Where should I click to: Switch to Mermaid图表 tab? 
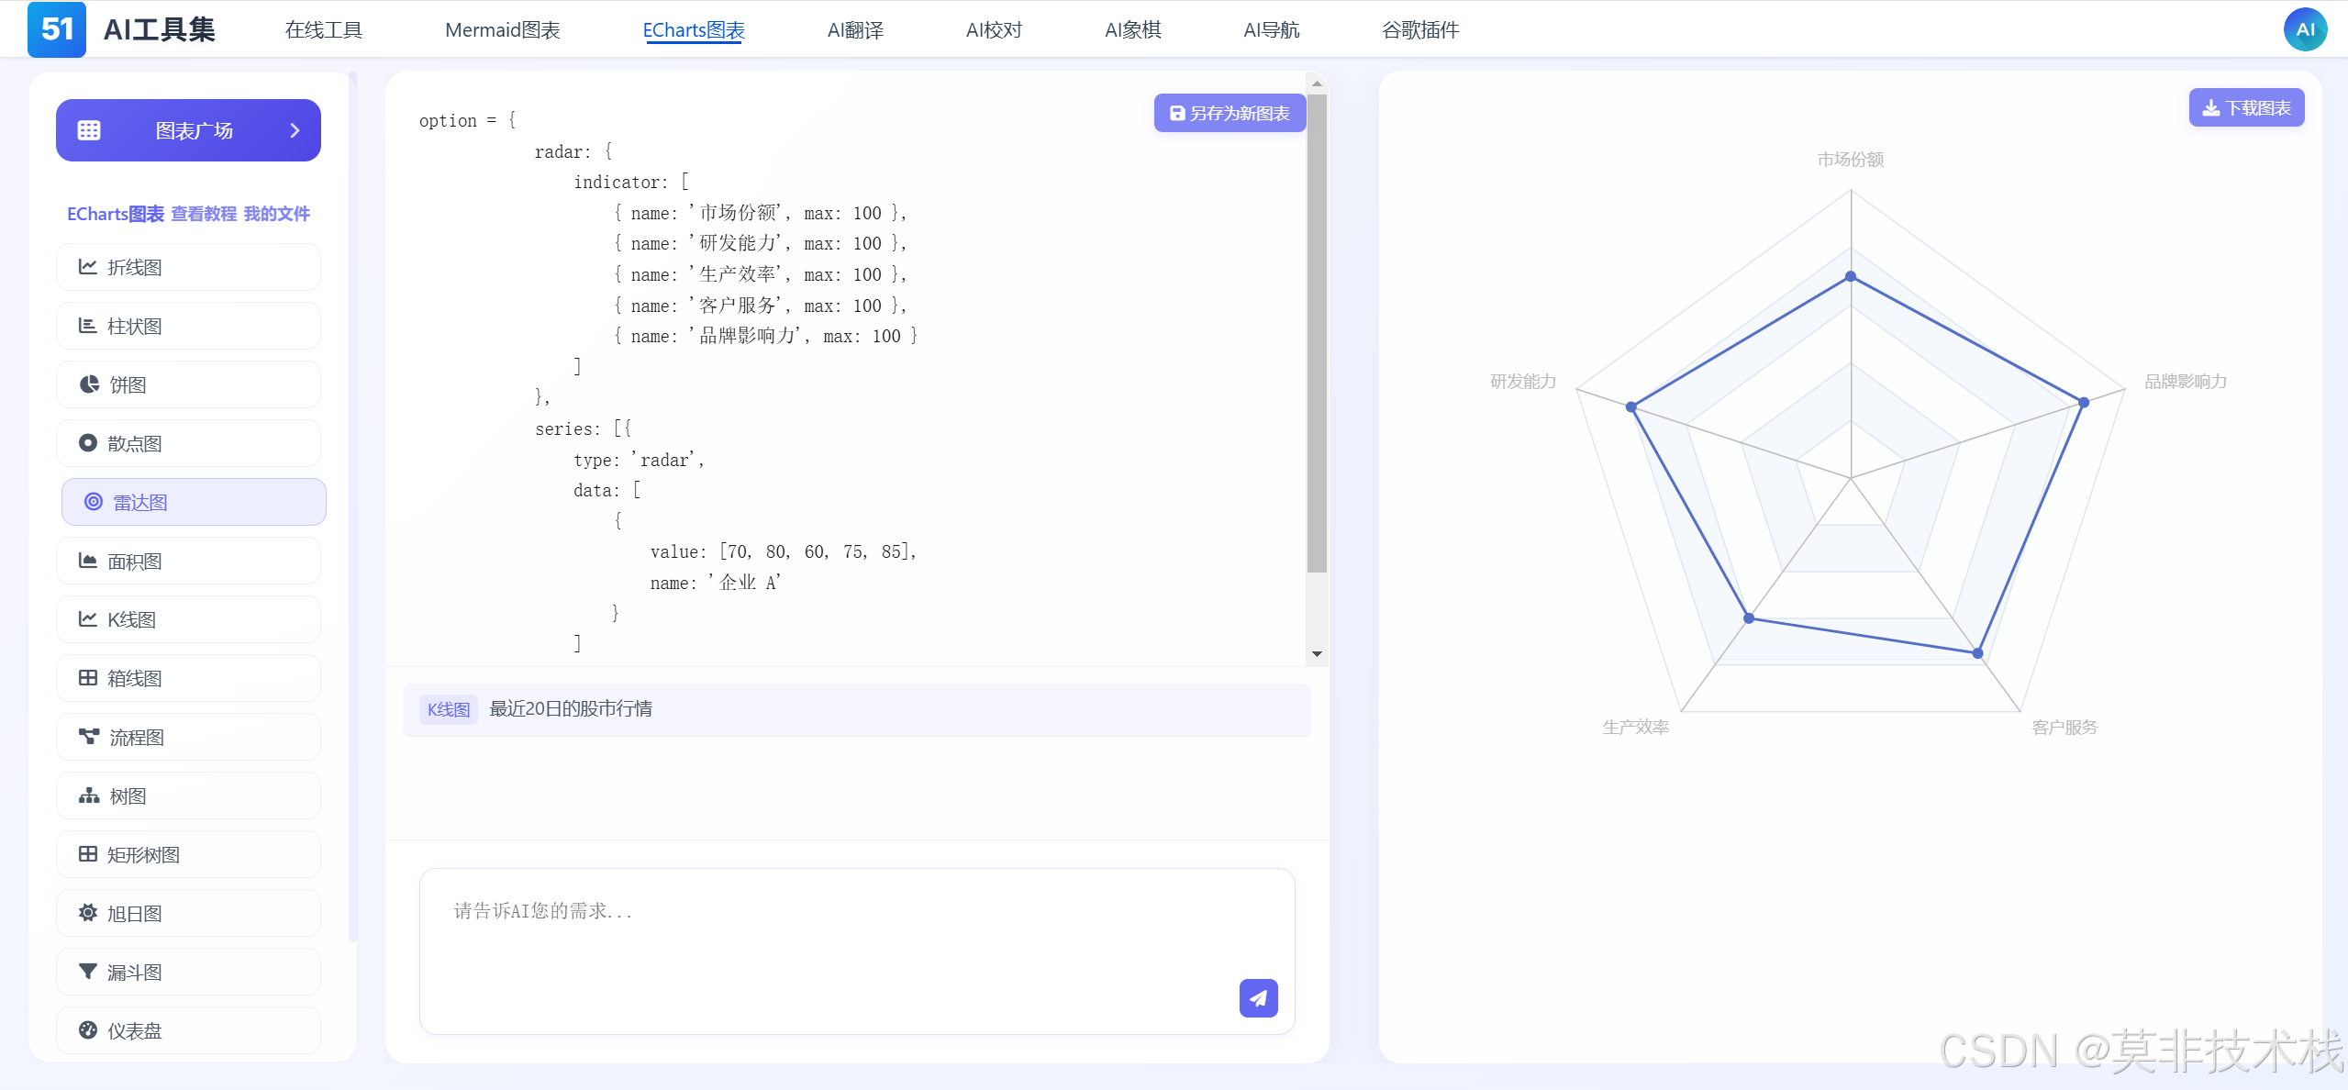click(x=502, y=30)
